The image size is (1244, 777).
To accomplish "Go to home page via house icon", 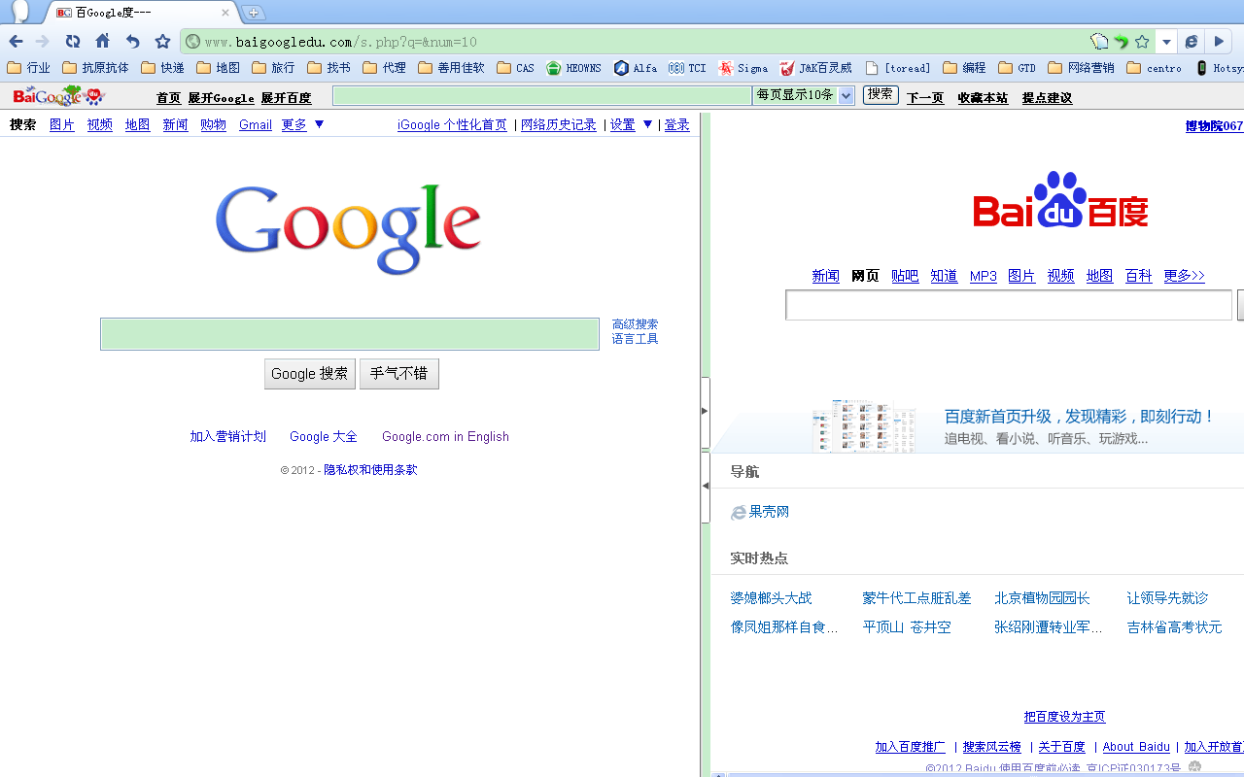I will [x=102, y=42].
